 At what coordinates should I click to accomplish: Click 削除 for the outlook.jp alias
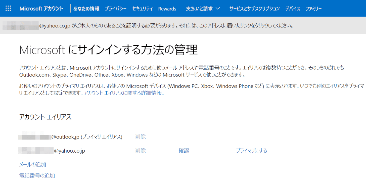click(x=141, y=137)
